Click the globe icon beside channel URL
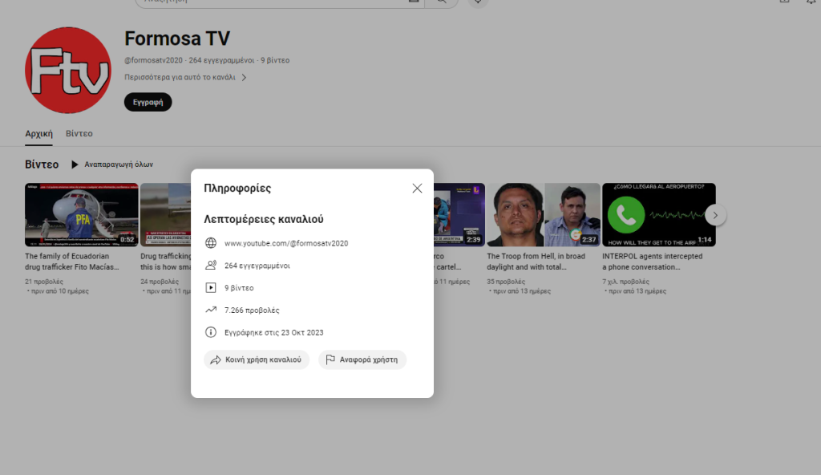Image resolution: width=821 pixels, height=475 pixels. tap(211, 243)
